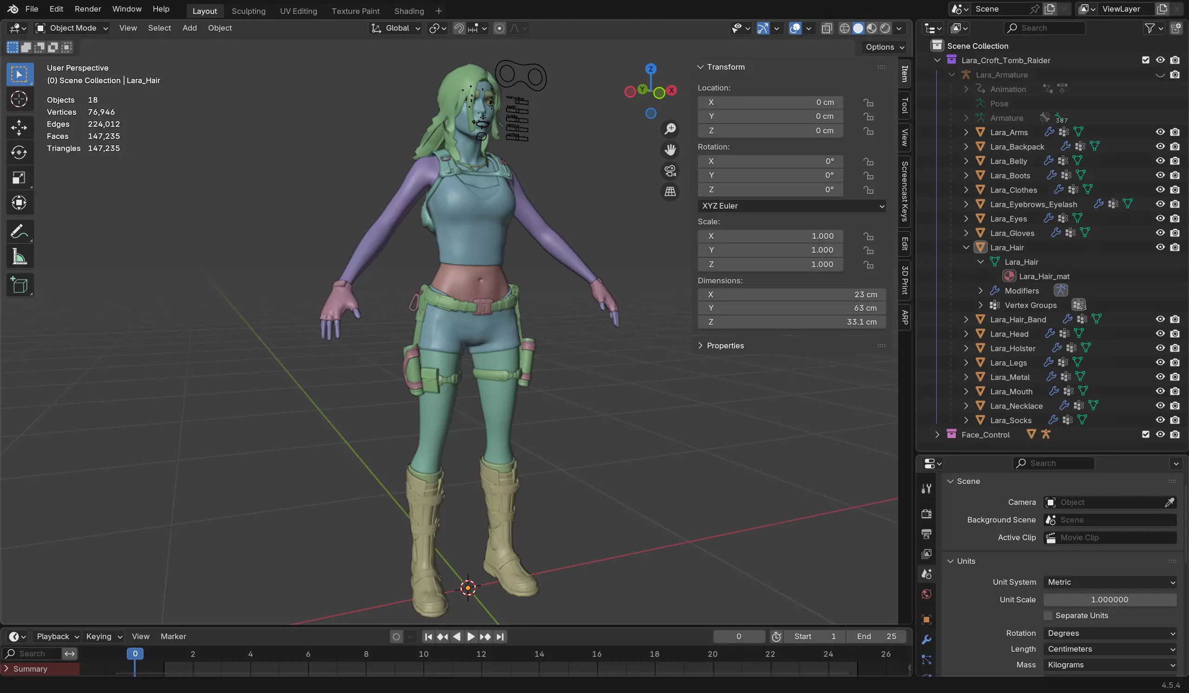Open the Unit System Metric dropdown

point(1110,582)
